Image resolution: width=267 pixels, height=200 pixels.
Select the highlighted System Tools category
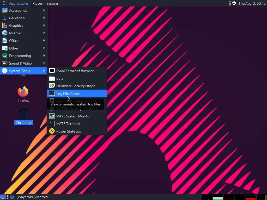24,71
